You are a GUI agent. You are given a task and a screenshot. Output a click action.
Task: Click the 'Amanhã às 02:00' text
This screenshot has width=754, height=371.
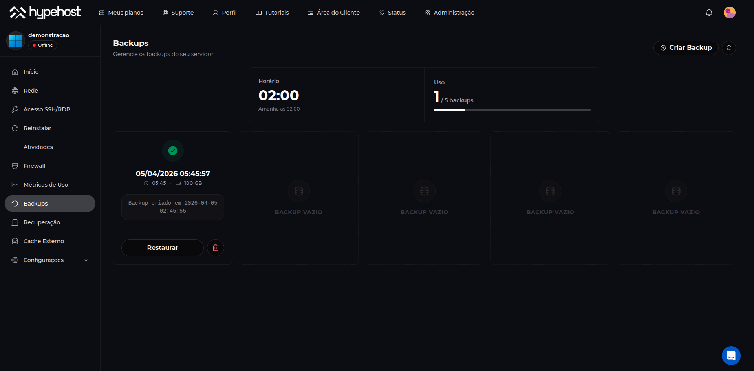pyautogui.click(x=279, y=109)
